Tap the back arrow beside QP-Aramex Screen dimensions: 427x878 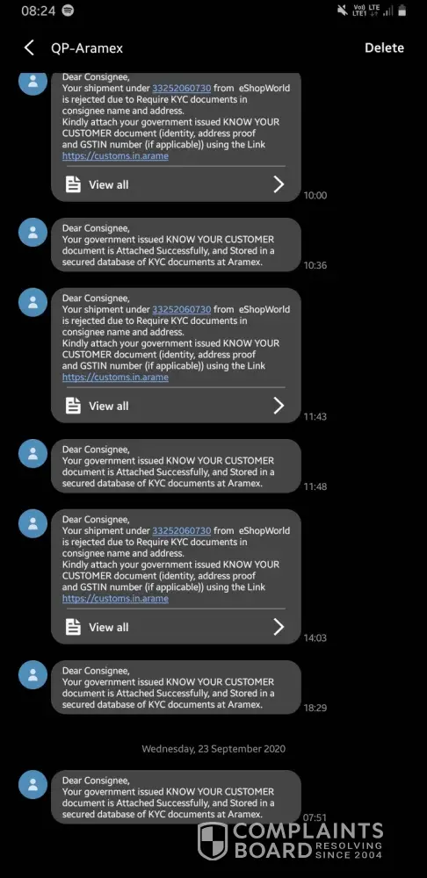pos(29,47)
